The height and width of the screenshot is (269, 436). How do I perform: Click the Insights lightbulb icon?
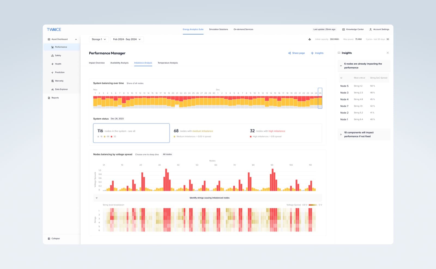pyautogui.click(x=312, y=53)
